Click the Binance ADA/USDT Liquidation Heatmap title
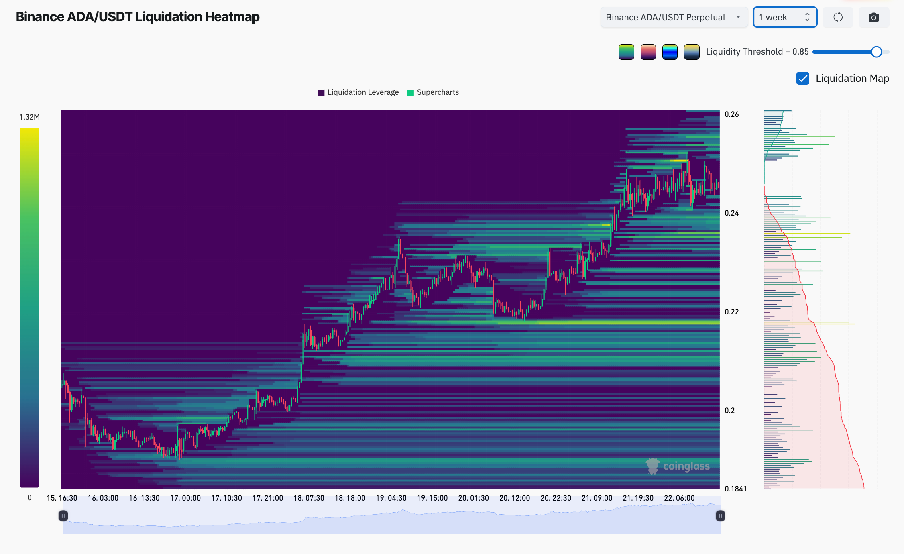904x554 pixels. pos(138,17)
